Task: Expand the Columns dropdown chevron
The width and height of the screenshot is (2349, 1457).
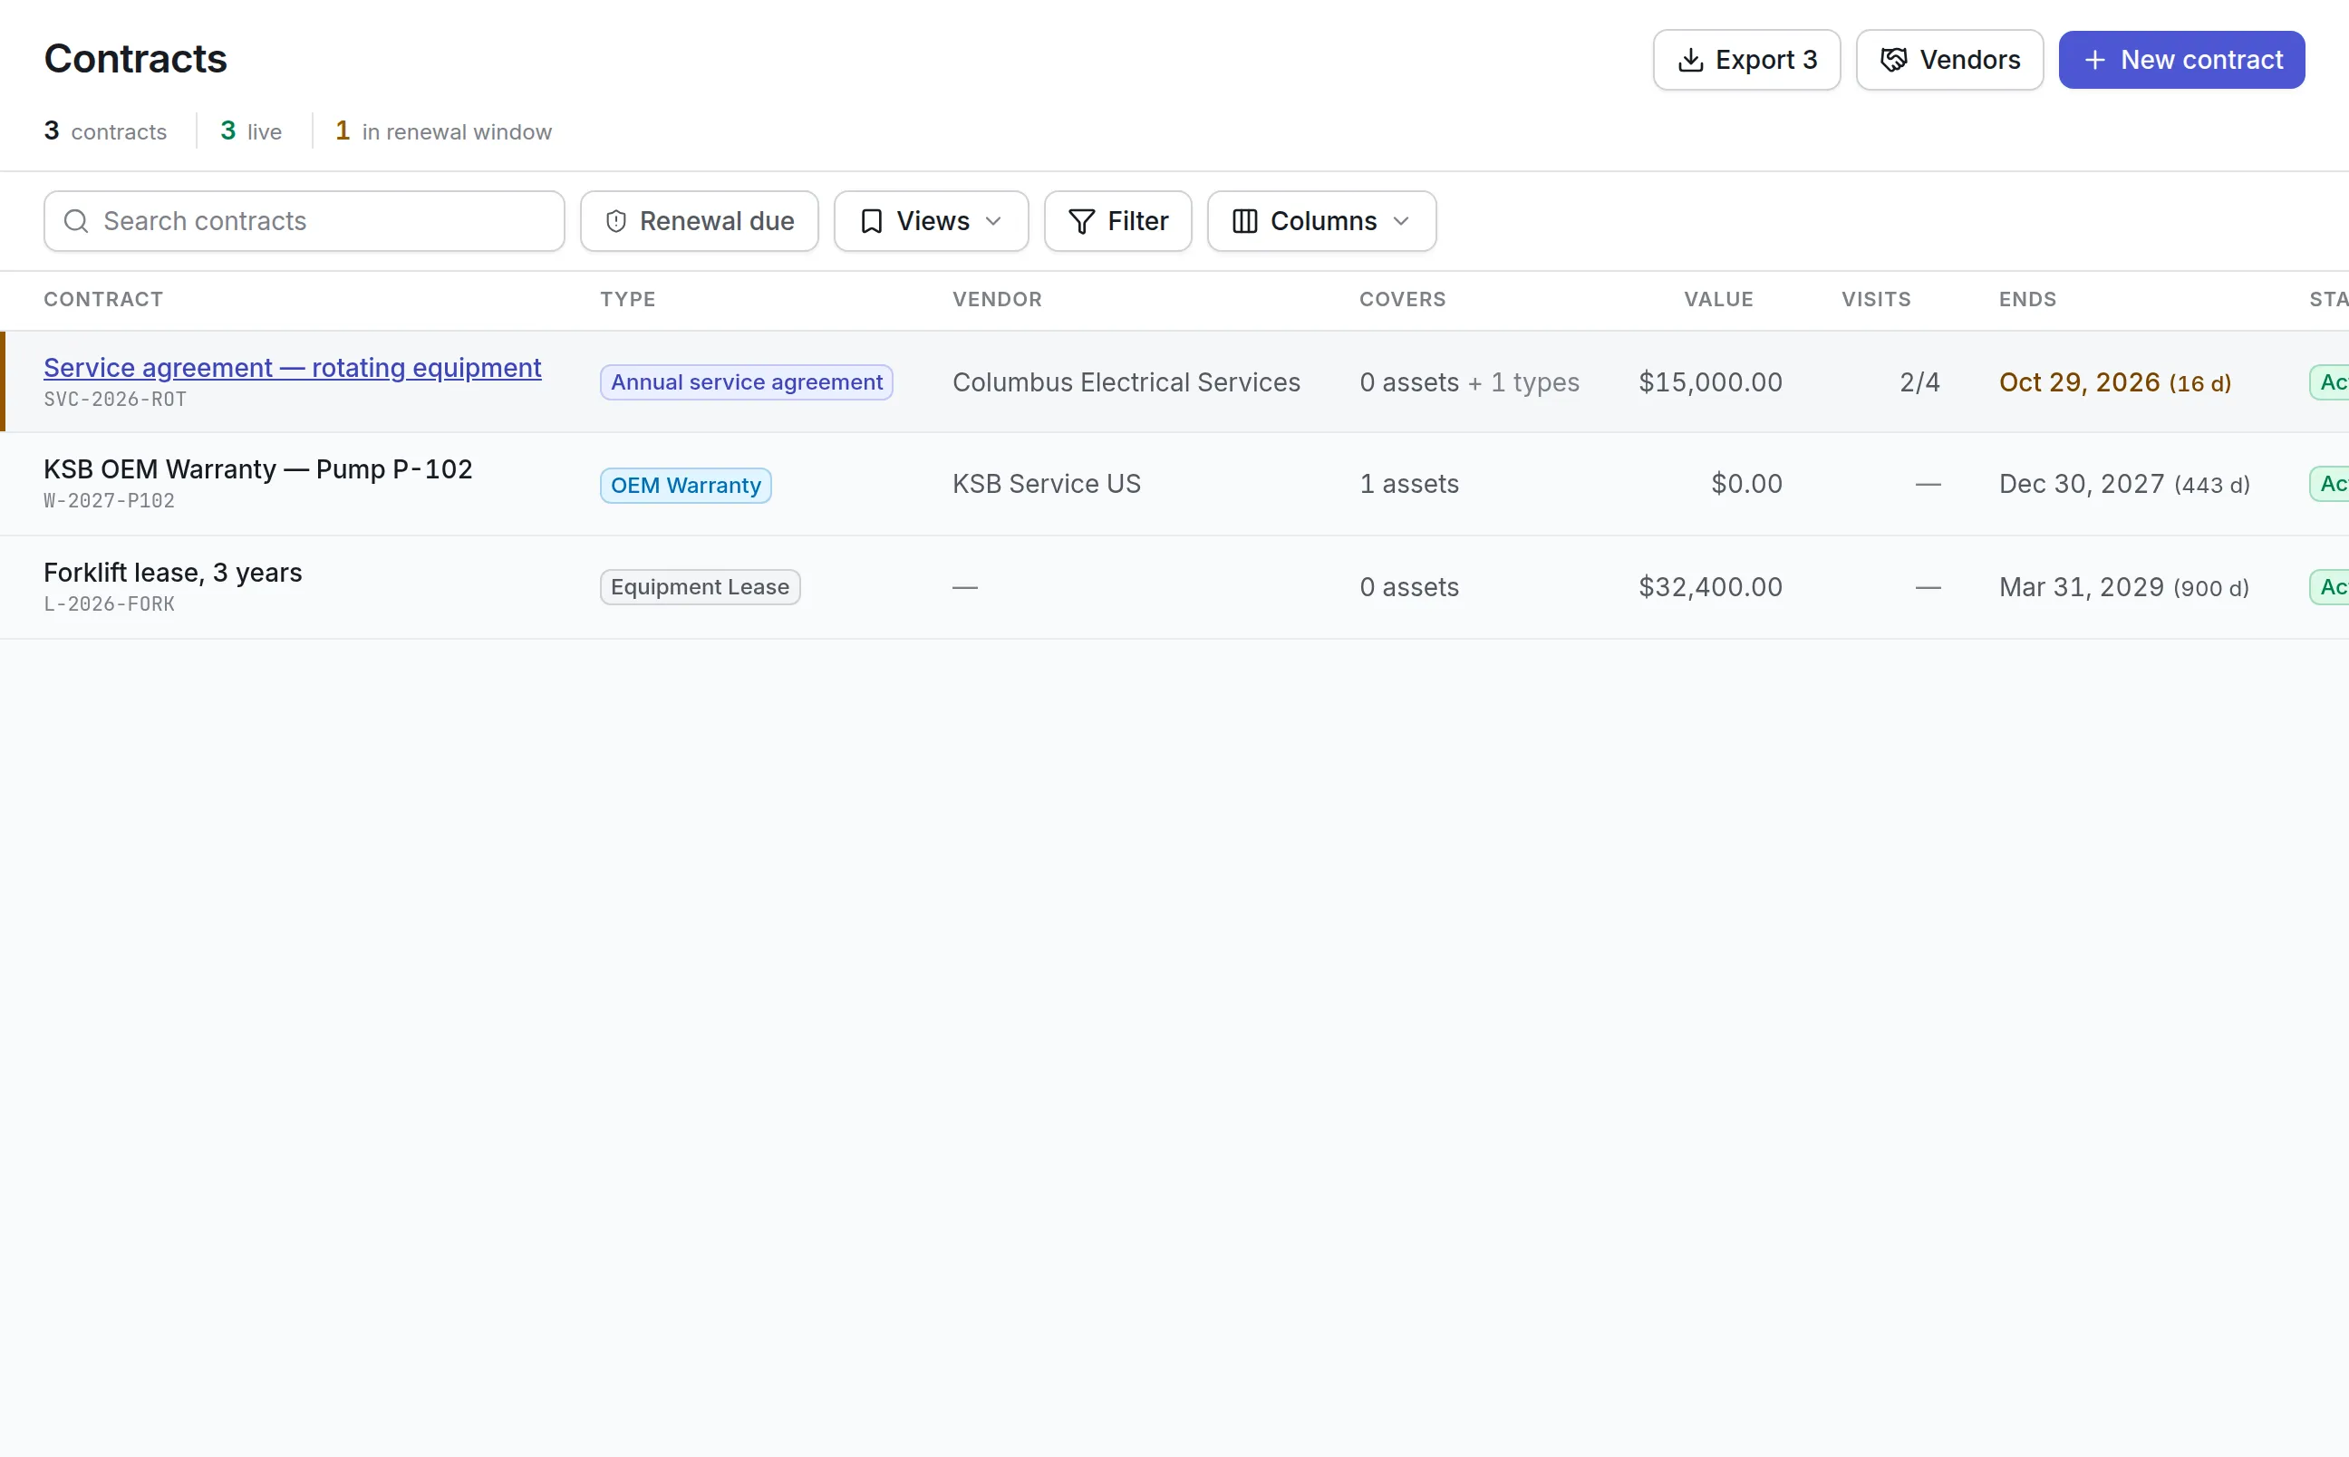Action: [1401, 222]
